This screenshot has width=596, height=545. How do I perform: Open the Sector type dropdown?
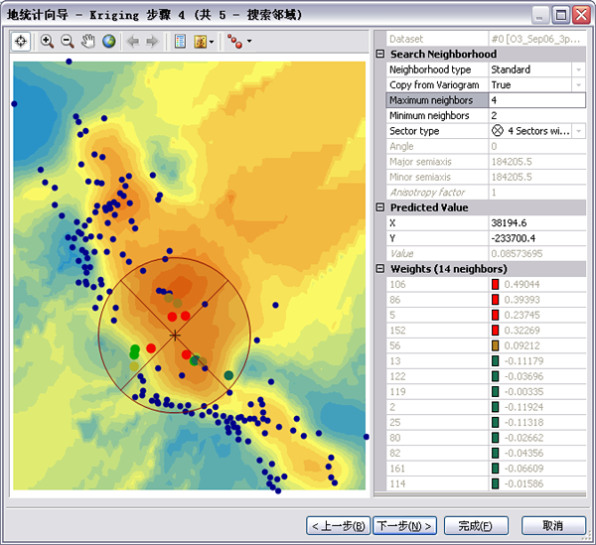pyautogui.click(x=578, y=131)
